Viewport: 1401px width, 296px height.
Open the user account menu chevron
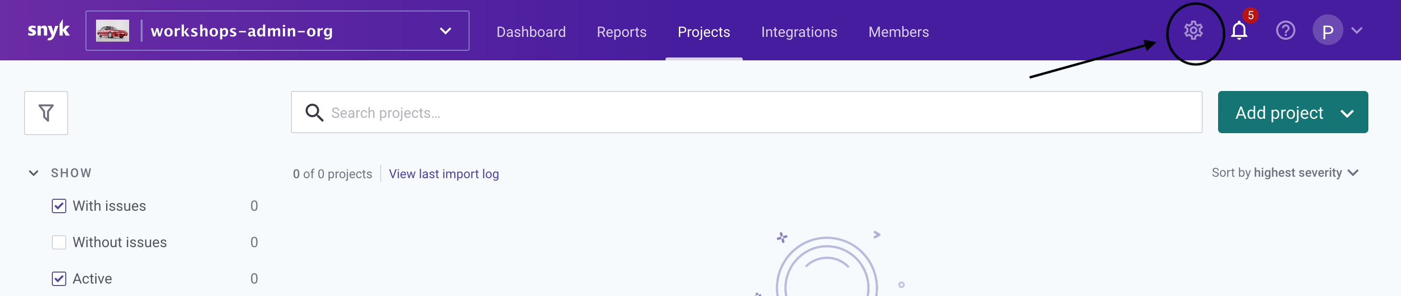pyautogui.click(x=1357, y=30)
